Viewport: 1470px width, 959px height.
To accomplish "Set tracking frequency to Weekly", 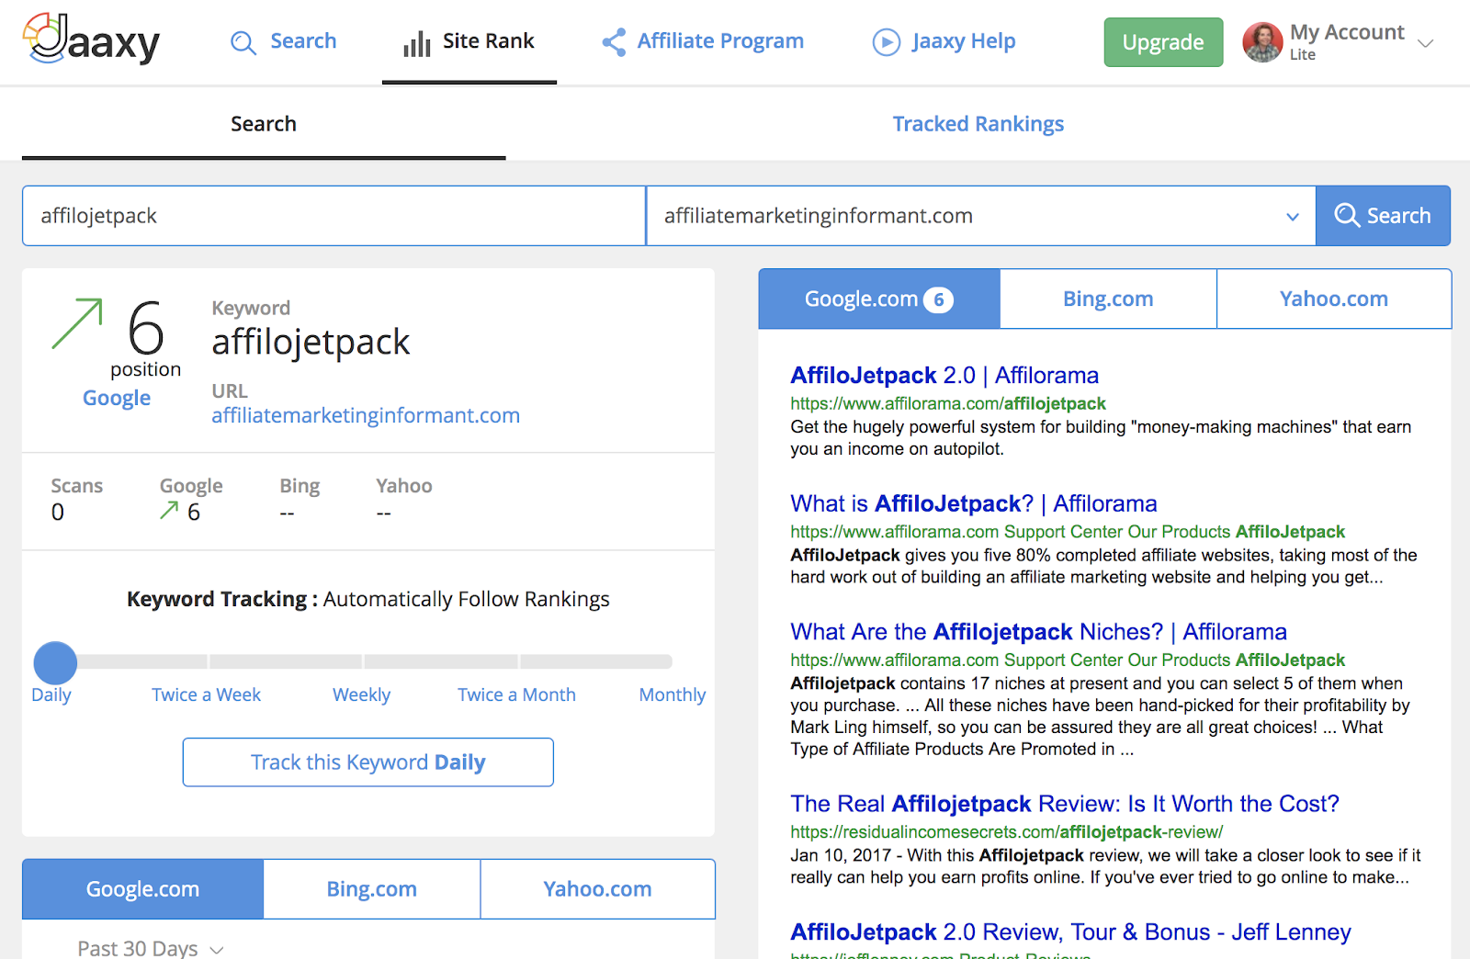I will (362, 694).
